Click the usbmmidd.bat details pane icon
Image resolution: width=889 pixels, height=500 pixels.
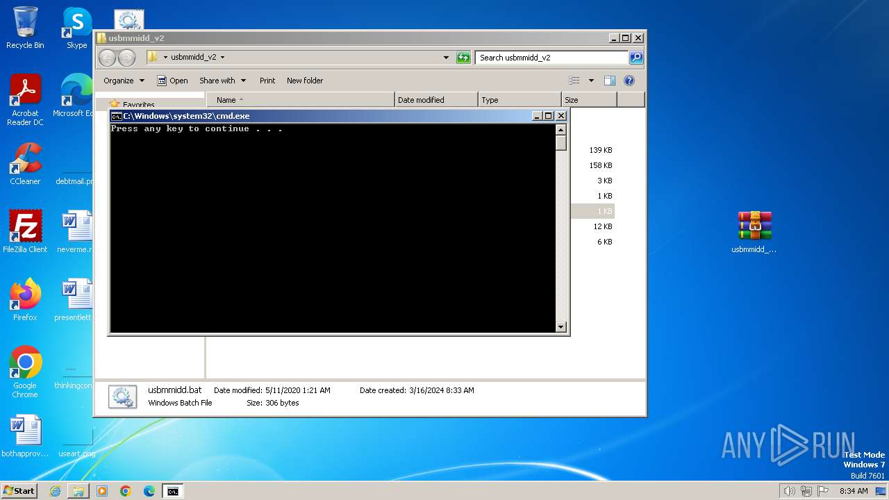click(122, 397)
